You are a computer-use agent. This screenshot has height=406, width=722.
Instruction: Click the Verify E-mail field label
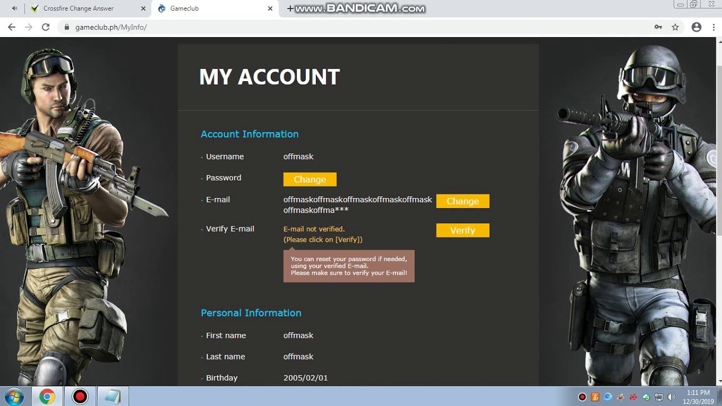[x=230, y=229]
